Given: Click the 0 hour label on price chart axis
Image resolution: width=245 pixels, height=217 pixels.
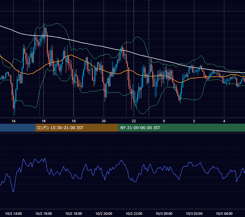Looking at the screenshot, I should click(164, 121).
